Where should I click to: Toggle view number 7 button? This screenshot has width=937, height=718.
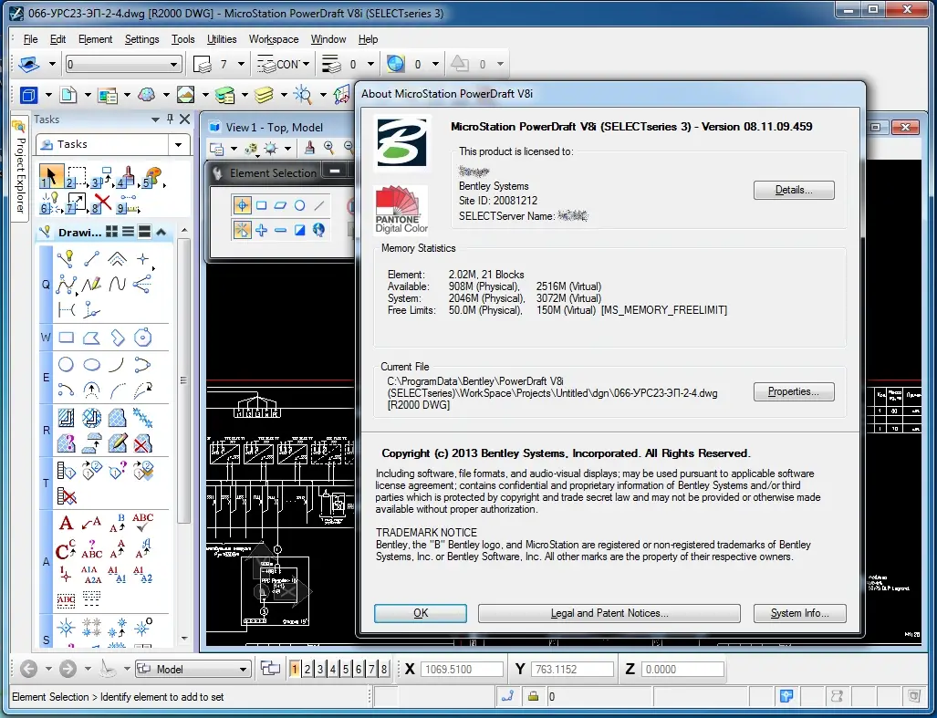tap(371, 669)
